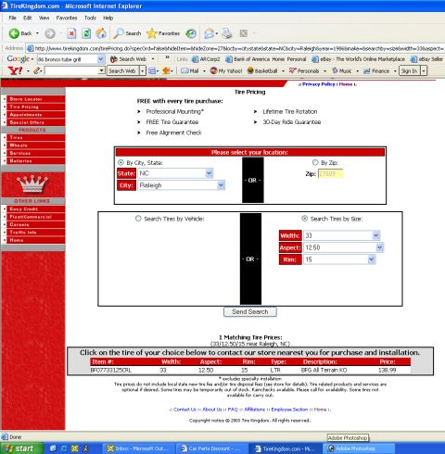Switch to Adobe Photoshop taskbar item
The image size is (445, 454).
(359, 448)
